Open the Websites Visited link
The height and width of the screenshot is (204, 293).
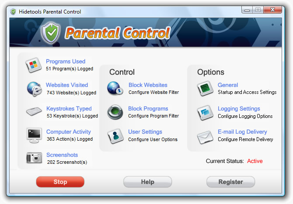(67, 85)
